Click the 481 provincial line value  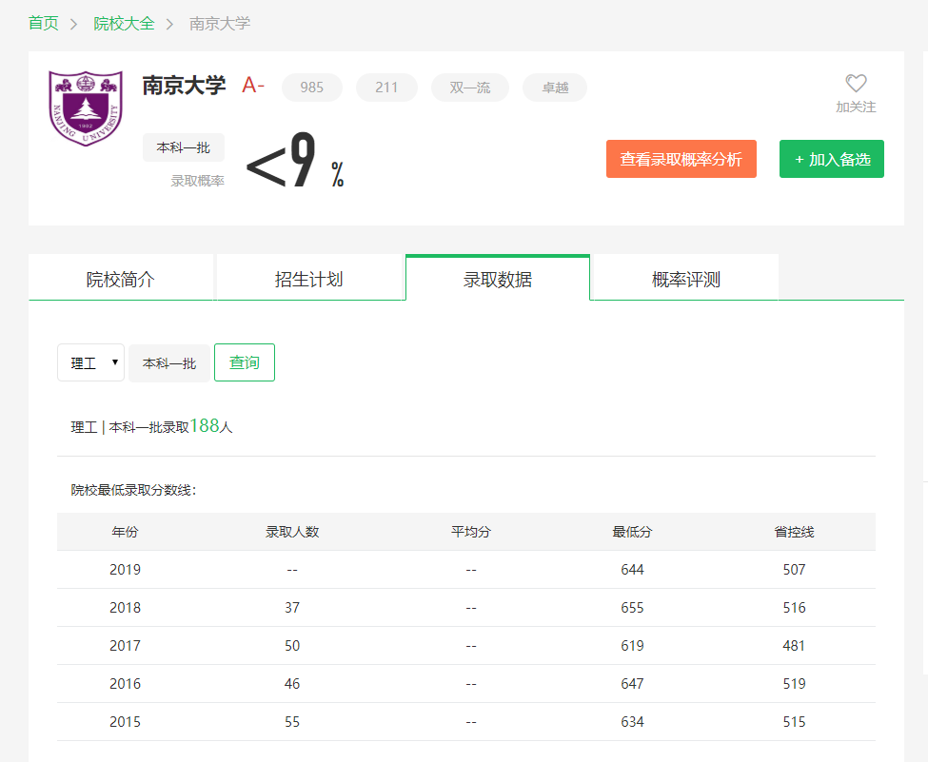coord(794,645)
